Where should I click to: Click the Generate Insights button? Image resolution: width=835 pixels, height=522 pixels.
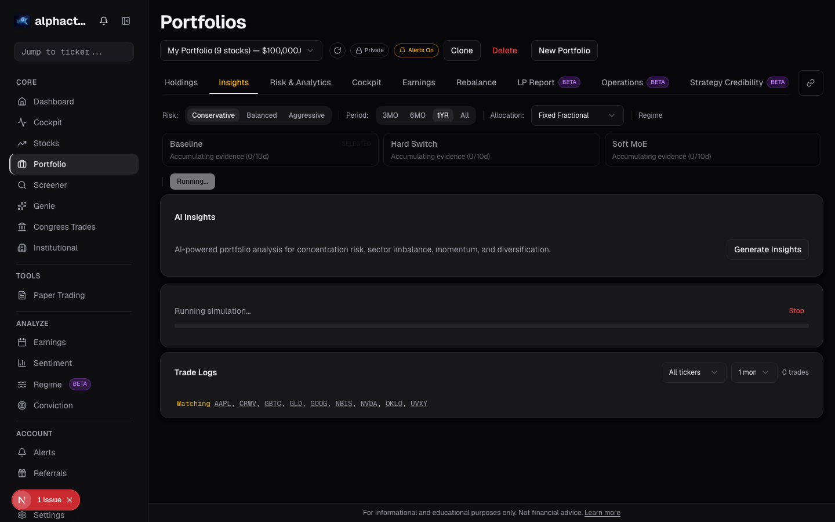[767, 249]
